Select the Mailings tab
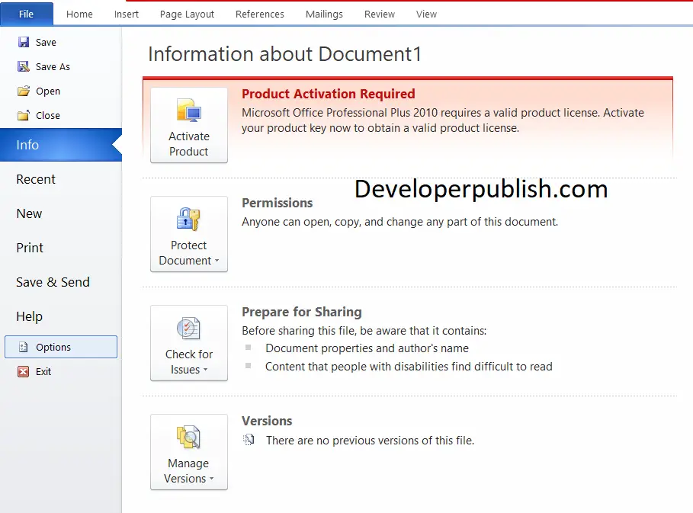This screenshot has height=513, width=693. 324,14
